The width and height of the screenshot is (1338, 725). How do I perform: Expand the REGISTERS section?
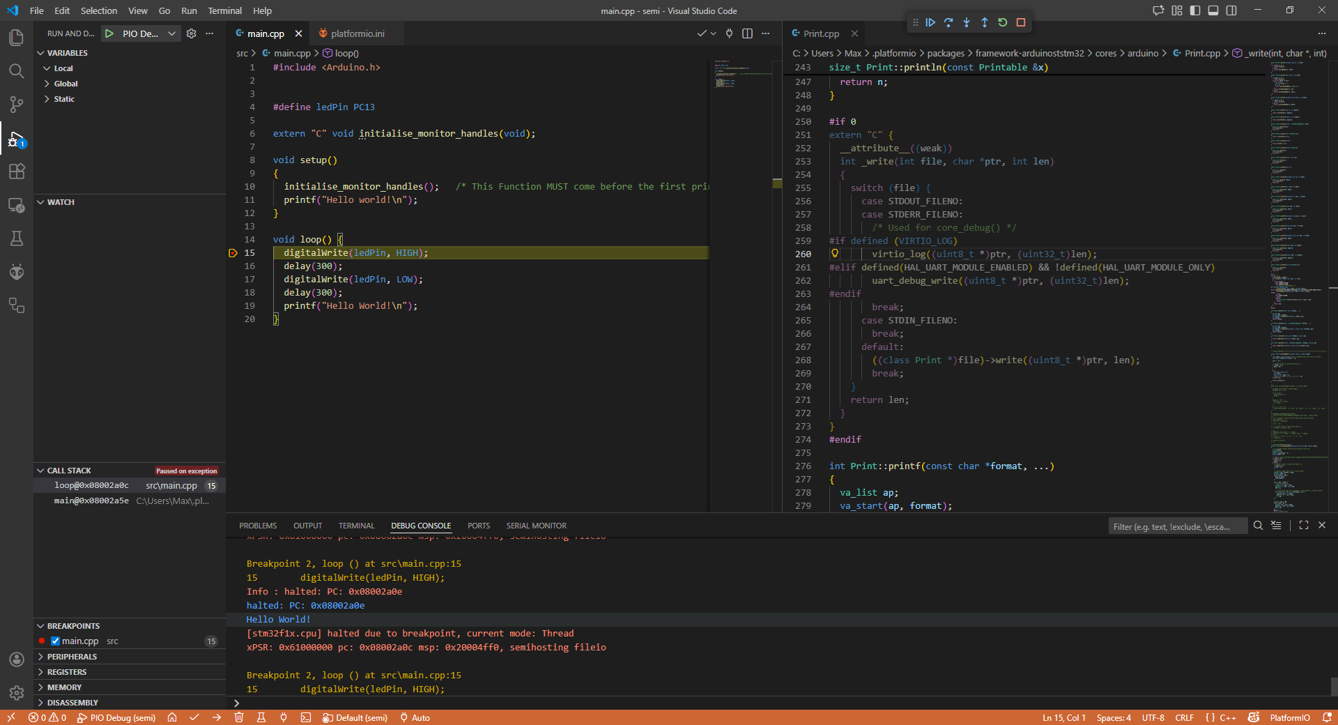point(67,672)
